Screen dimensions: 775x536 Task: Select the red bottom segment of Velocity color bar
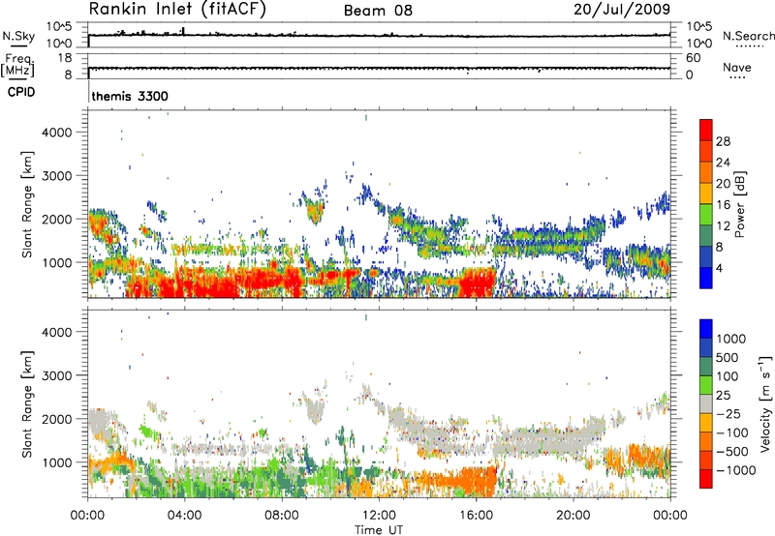click(706, 479)
